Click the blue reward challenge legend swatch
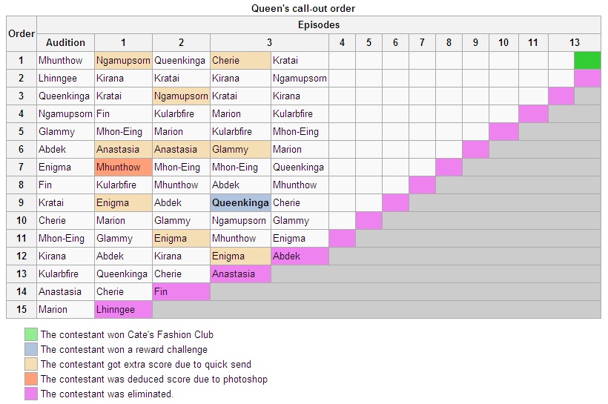This screenshot has height=404, width=608. pos(31,349)
